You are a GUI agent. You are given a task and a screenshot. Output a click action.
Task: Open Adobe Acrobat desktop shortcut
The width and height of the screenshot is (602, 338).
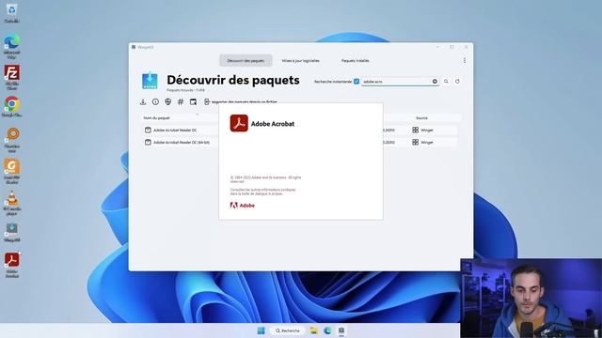12,265
